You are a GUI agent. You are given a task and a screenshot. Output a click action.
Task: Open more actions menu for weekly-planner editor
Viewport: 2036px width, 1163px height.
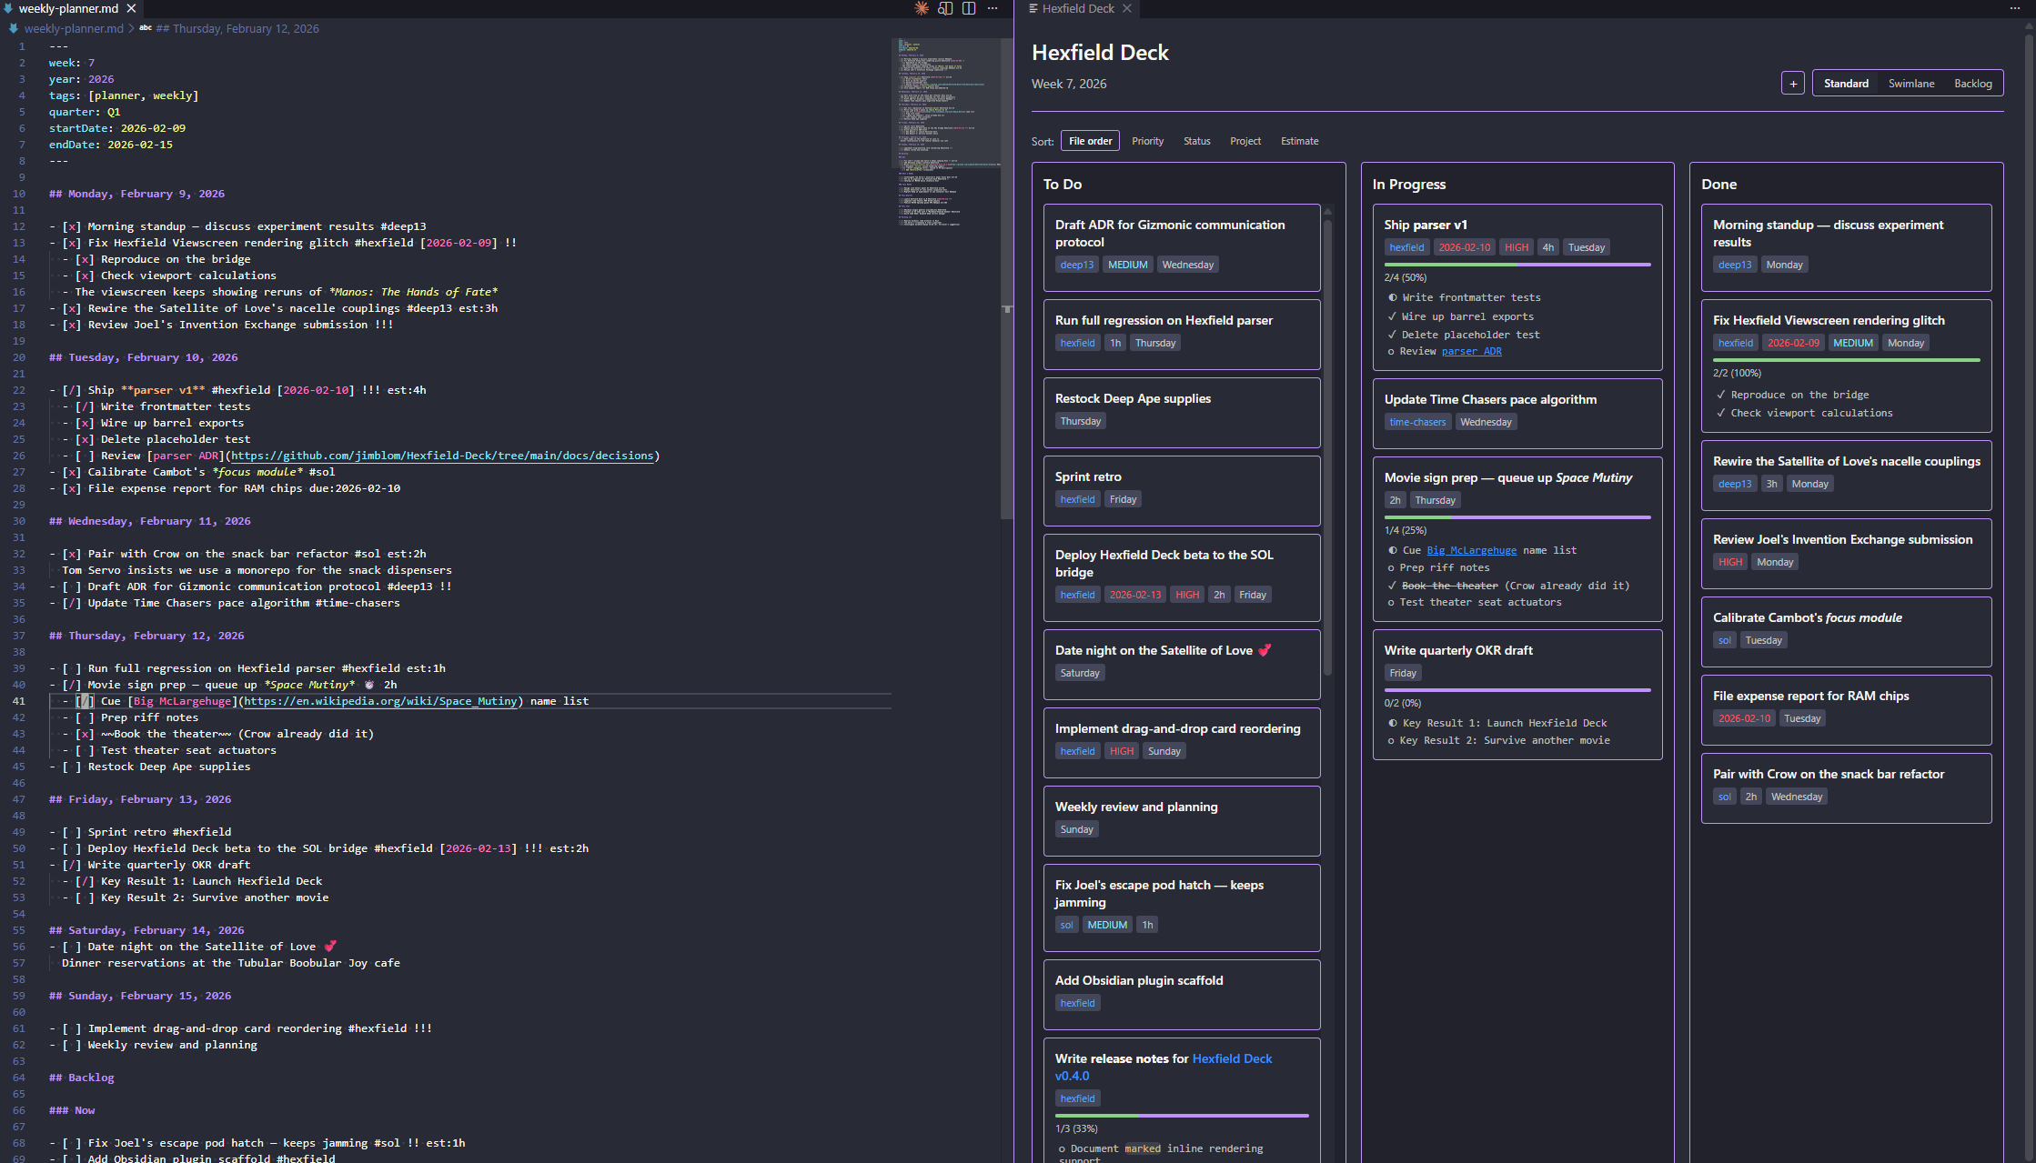click(x=993, y=8)
